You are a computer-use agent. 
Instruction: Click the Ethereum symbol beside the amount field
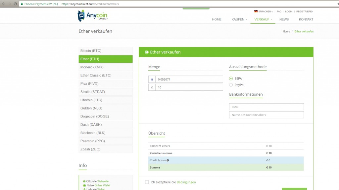(152, 79)
